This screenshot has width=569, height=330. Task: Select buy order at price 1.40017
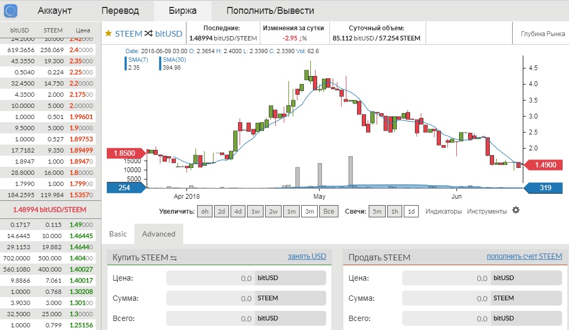(x=48, y=281)
